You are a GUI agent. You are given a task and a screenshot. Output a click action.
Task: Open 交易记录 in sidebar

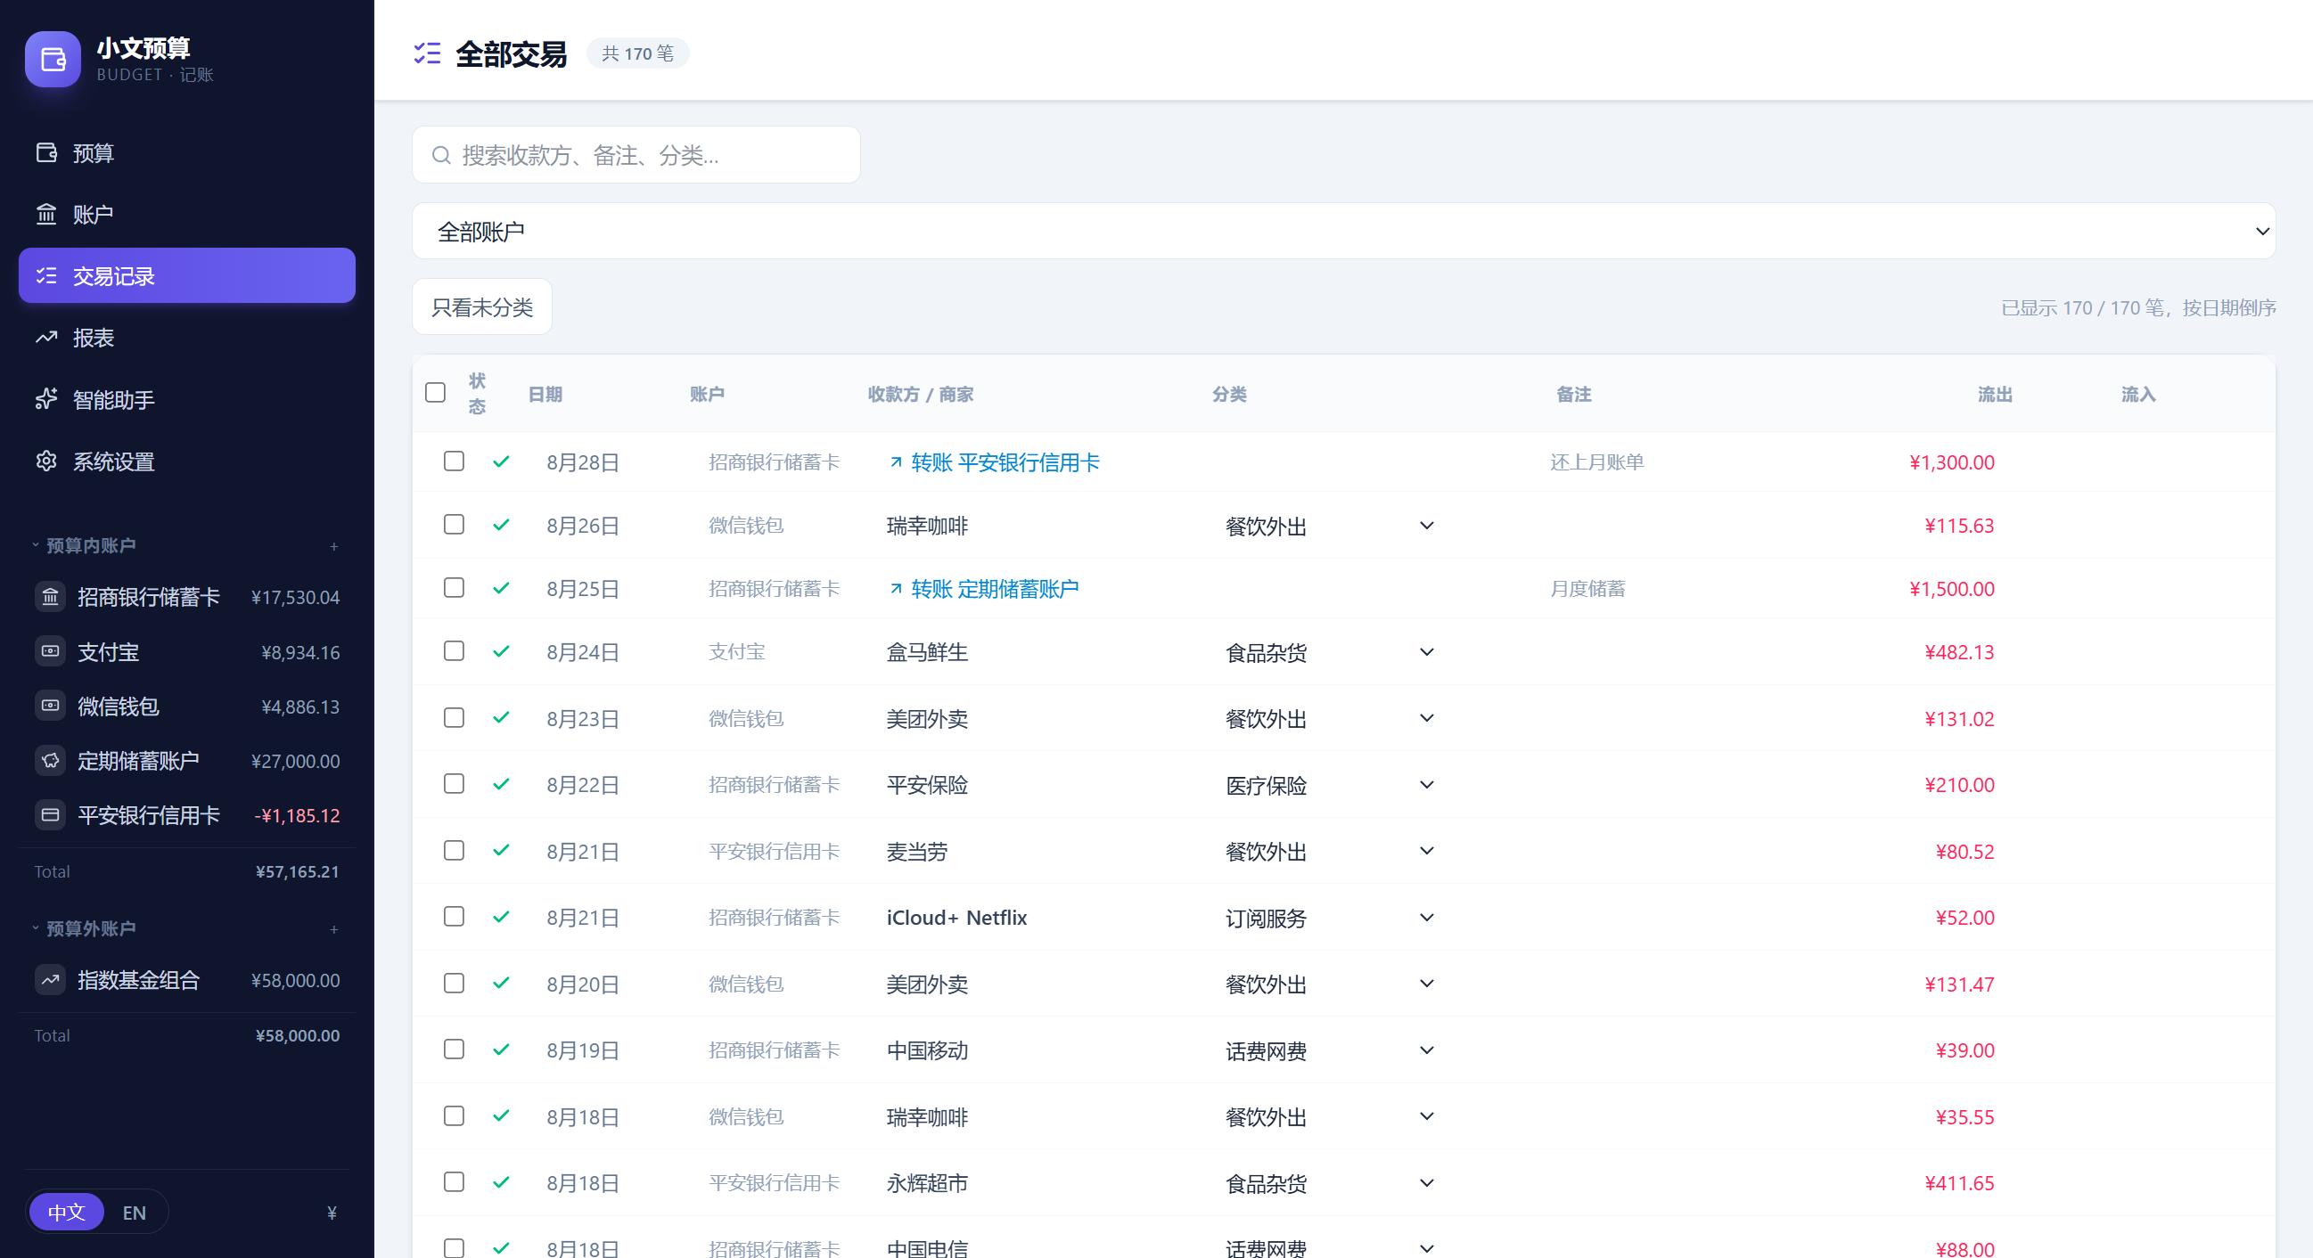point(187,275)
